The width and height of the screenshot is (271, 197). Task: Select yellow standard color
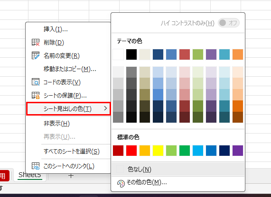click(158, 151)
